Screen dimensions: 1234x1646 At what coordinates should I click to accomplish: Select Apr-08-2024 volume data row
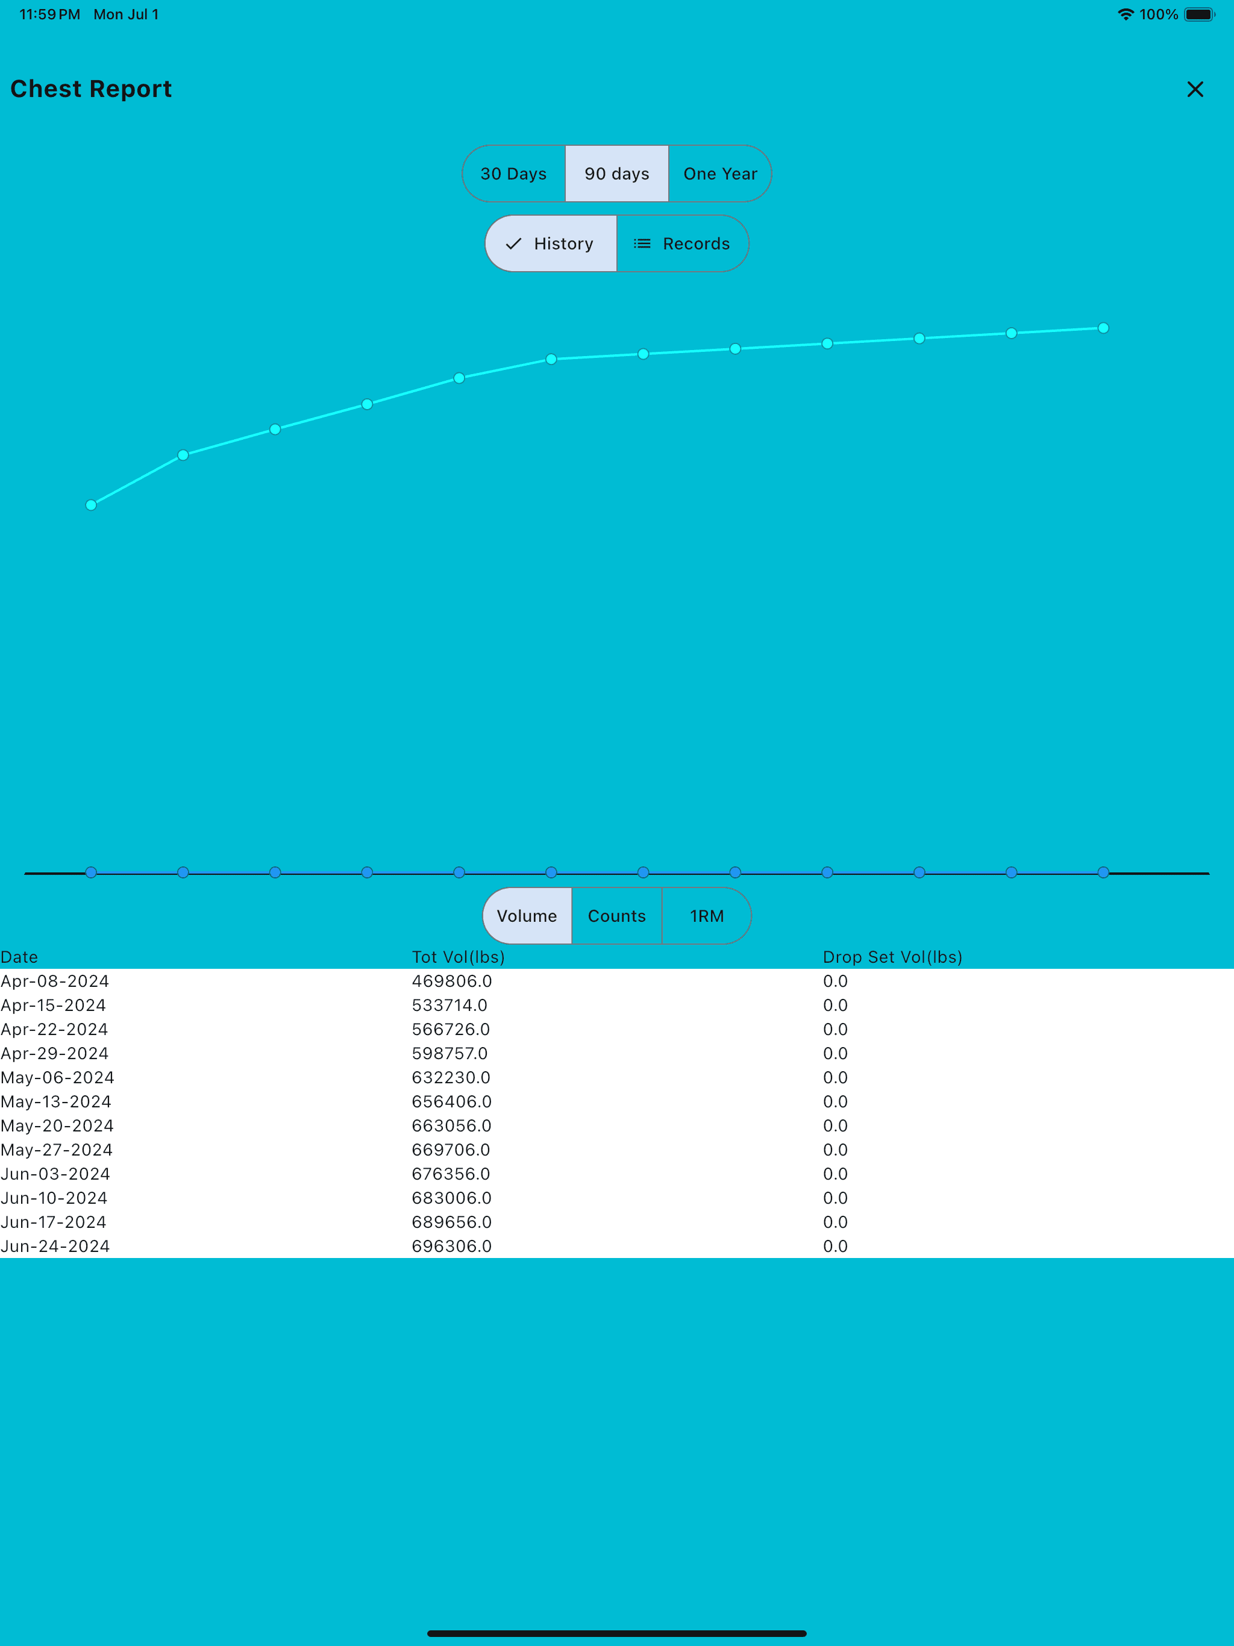617,981
